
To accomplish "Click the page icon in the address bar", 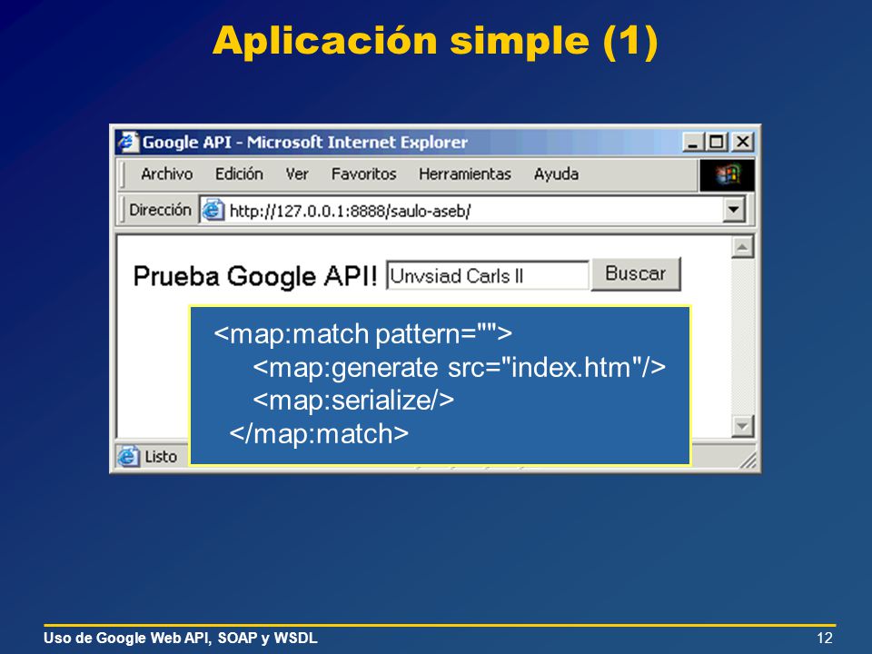I will pos(213,210).
